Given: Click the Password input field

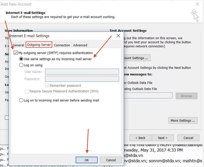Looking at the screenshot, I should [82, 79].
